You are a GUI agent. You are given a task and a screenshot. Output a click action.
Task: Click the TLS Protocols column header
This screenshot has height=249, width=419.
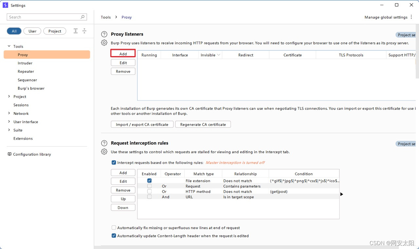pos(351,55)
